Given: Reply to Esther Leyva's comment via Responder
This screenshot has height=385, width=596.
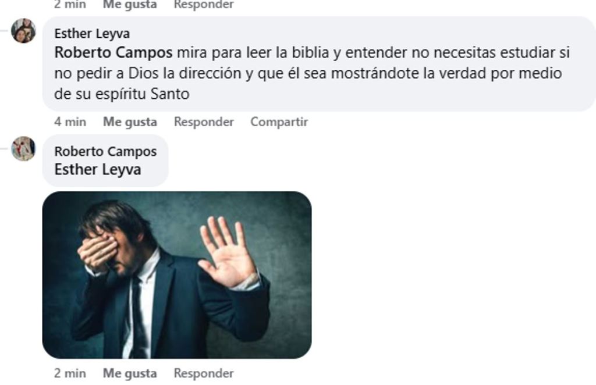Looking at the screenshot, I should pos(204,122).
